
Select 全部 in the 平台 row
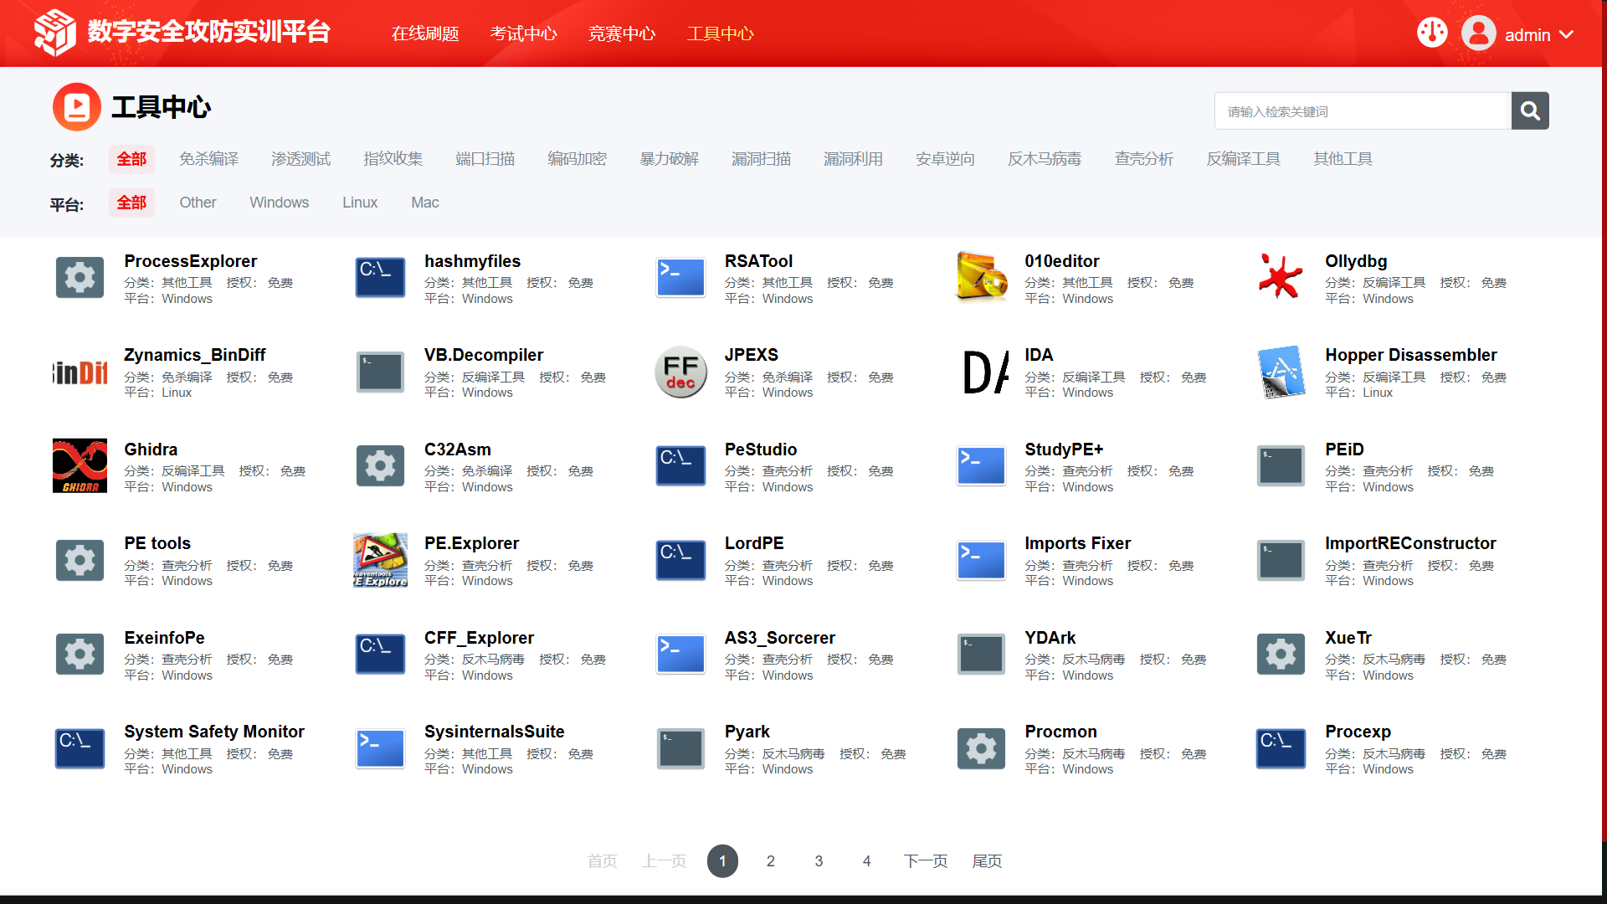coord(131,203)
